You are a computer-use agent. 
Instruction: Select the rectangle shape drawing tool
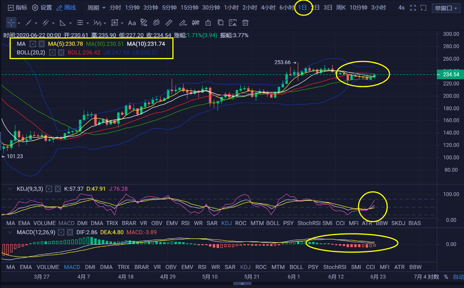click(x=114, y=23)
